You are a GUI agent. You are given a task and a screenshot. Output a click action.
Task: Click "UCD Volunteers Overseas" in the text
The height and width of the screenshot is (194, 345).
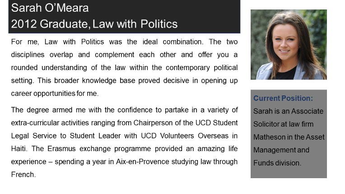click(177, 136)
